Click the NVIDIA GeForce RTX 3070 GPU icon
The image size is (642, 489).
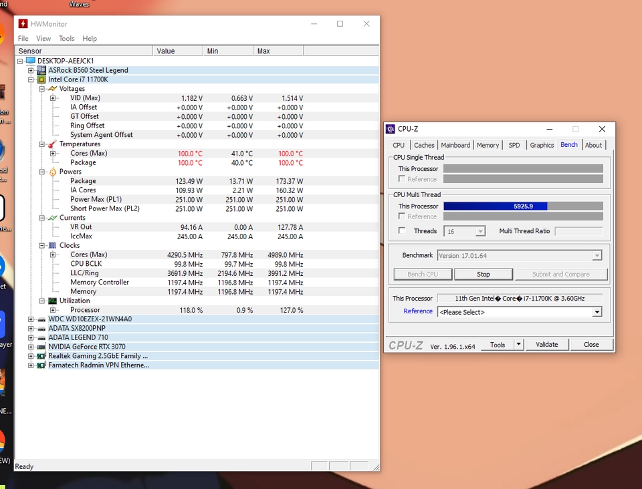(x=41, y=347)
